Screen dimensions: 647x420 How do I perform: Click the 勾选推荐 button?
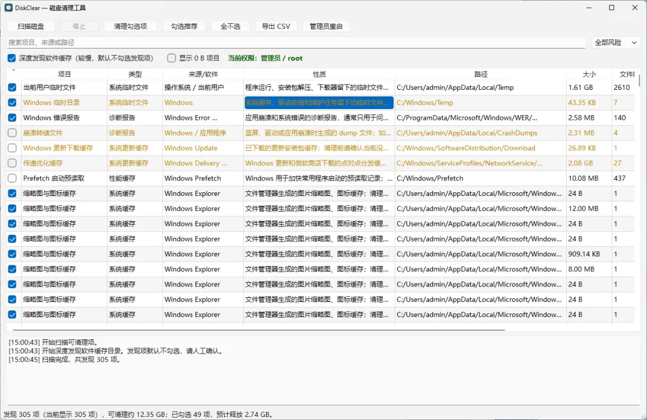click(184, 26)
